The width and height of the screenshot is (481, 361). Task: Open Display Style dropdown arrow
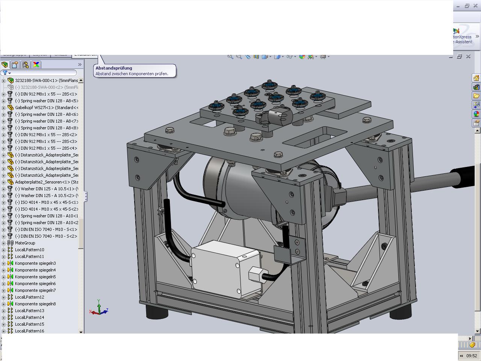pos(282,57)
